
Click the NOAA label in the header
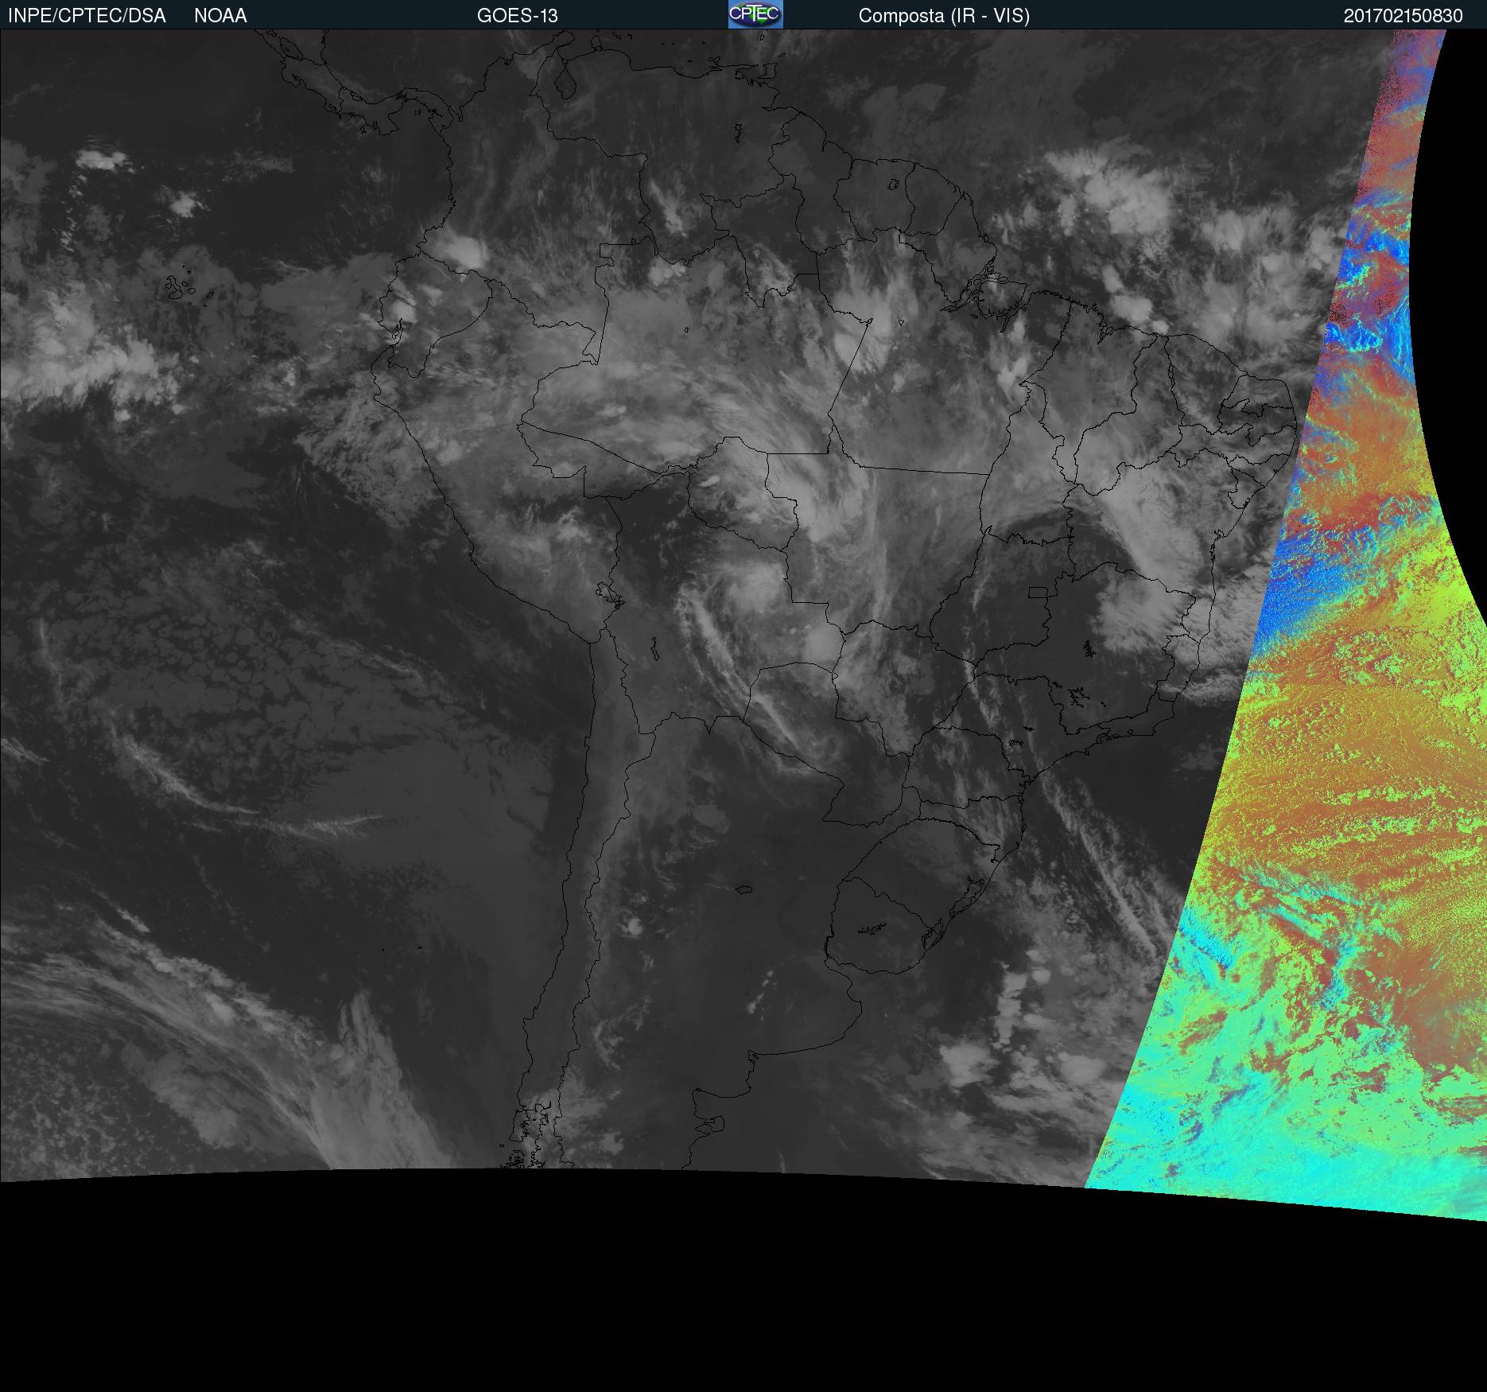coord(220,16)
